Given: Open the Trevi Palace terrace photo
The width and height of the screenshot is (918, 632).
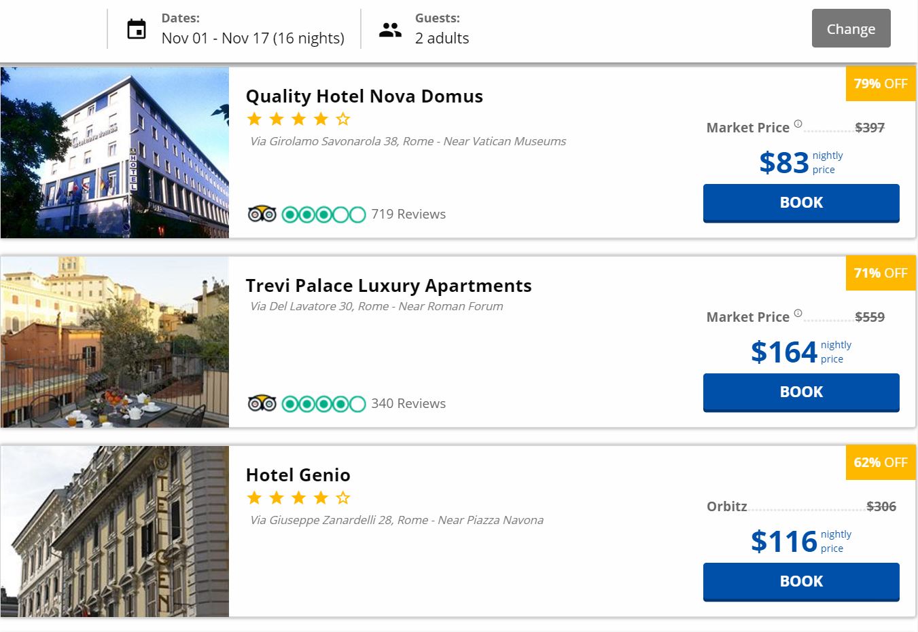Looking at the screenshot, I should click(115, 342).
